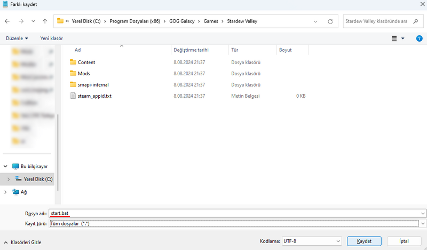Viewport: 427px width, 250px height.
Task: Open recent locations chevron beside forward arrow
Action: [x=33, y=21]
